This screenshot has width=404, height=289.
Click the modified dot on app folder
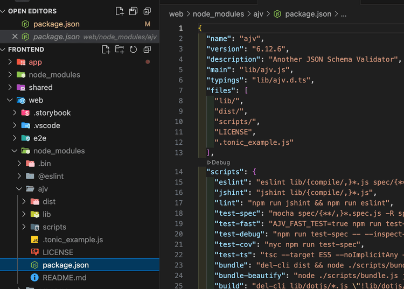(148, 62)
